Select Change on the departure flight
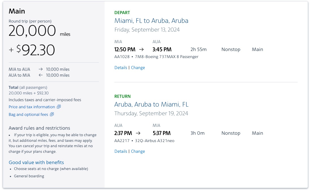Image resolution: width=310 pixels, height=190 pixels. click(x=138, y=67)
